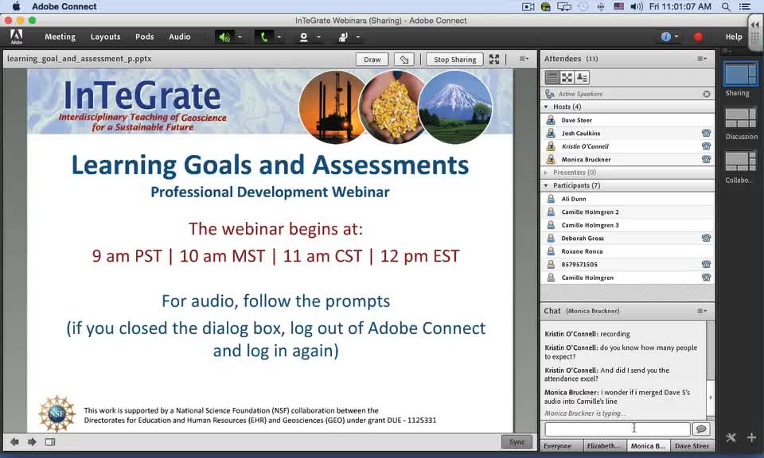Click the Stop Sharing button
764x458 pixels.
pos(454,59)
